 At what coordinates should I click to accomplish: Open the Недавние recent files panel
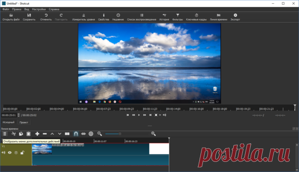[x=118, y=17]
